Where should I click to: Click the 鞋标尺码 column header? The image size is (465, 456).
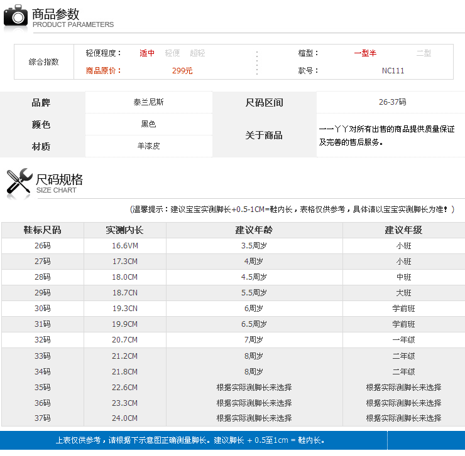coord(42,230)
